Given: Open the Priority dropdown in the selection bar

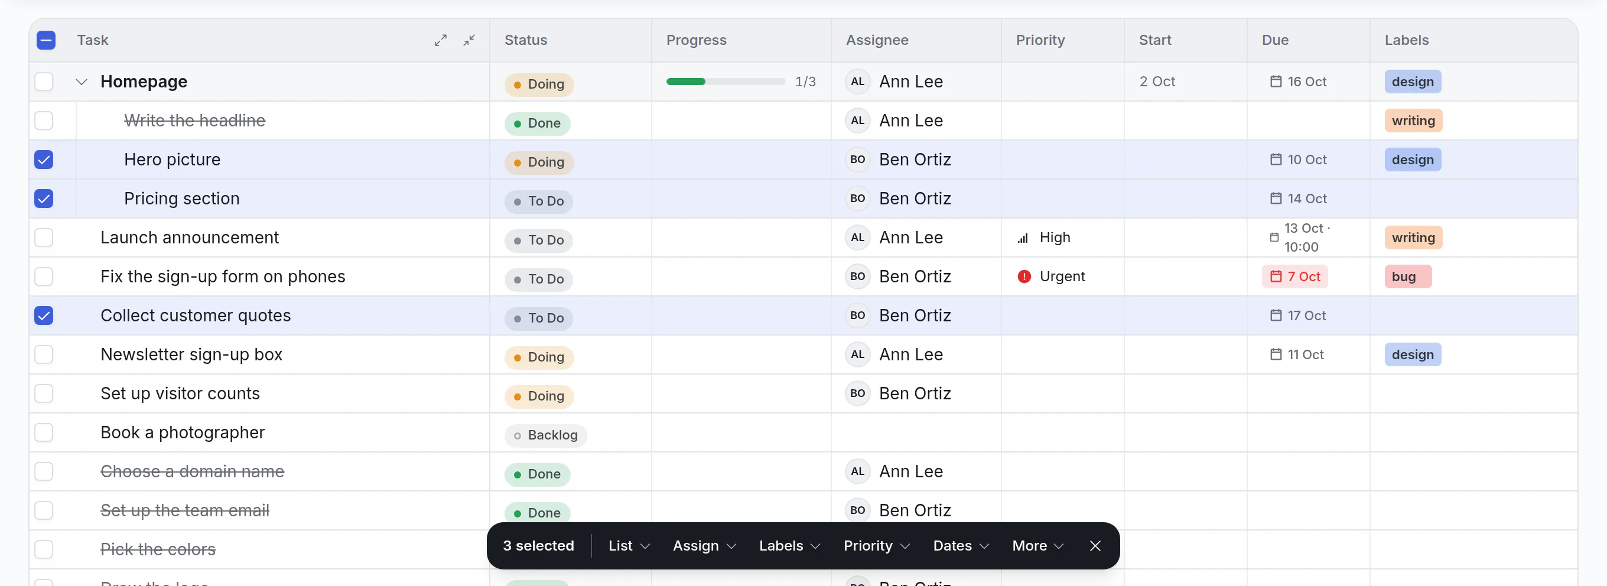Looking at the screenshot, I should pyautogui.click(x=877, y=546).
